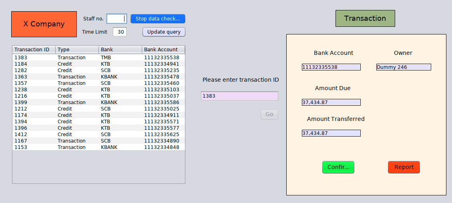The height and width of the screenshot is (203, 452).
Task: Click bank account 11132334848 cell
Action: pos(163,147)
